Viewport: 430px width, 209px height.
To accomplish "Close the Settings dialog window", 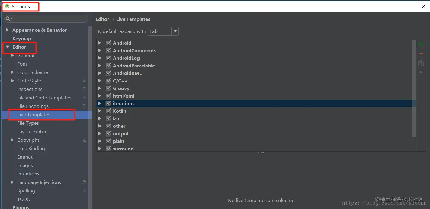I will pyautogui.click(x=424, y=6).
